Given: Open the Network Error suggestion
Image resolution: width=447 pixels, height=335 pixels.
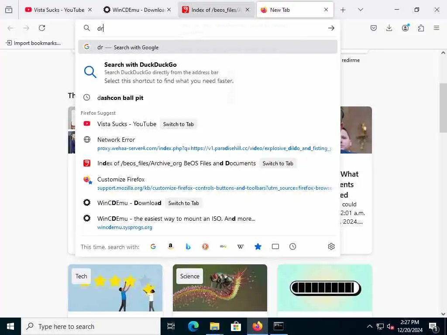Looking at the screenshot, I should pos(207,144).
